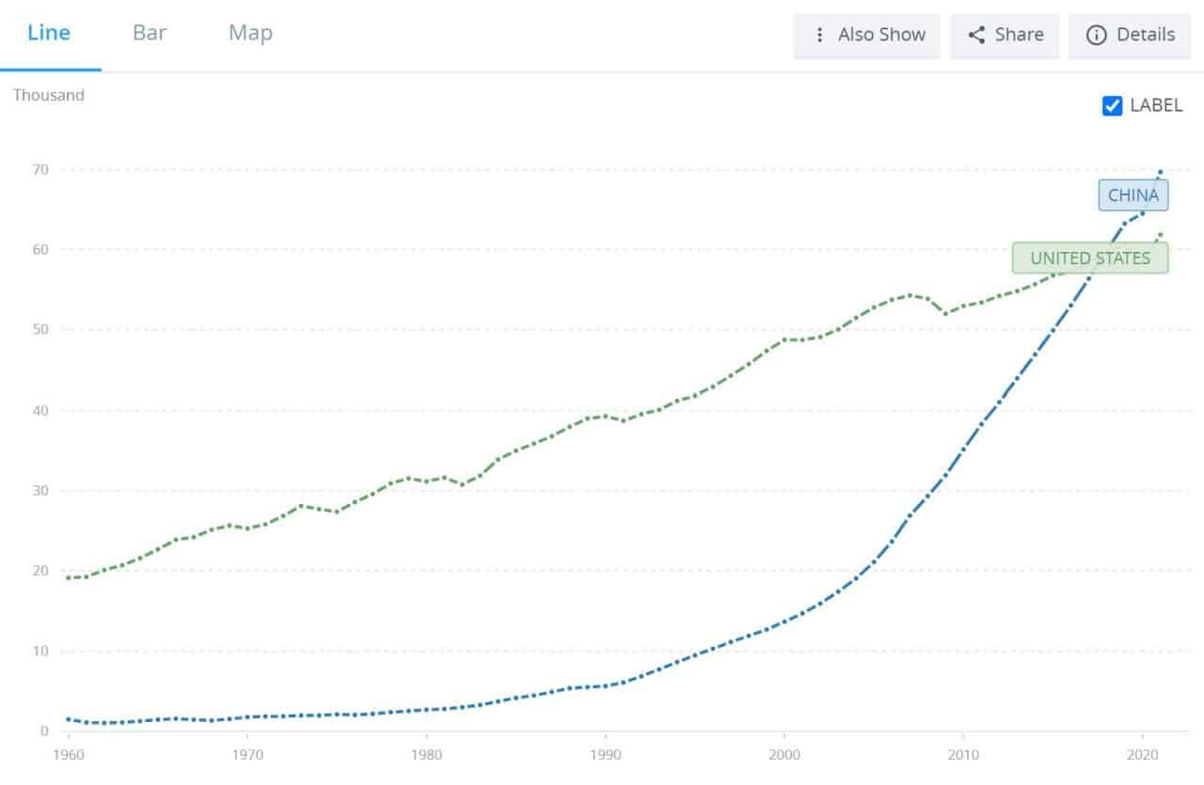Click the last United States data point
This screenshot has width=1204, height=785.
pyautogui.click(x=1160, y=235)
